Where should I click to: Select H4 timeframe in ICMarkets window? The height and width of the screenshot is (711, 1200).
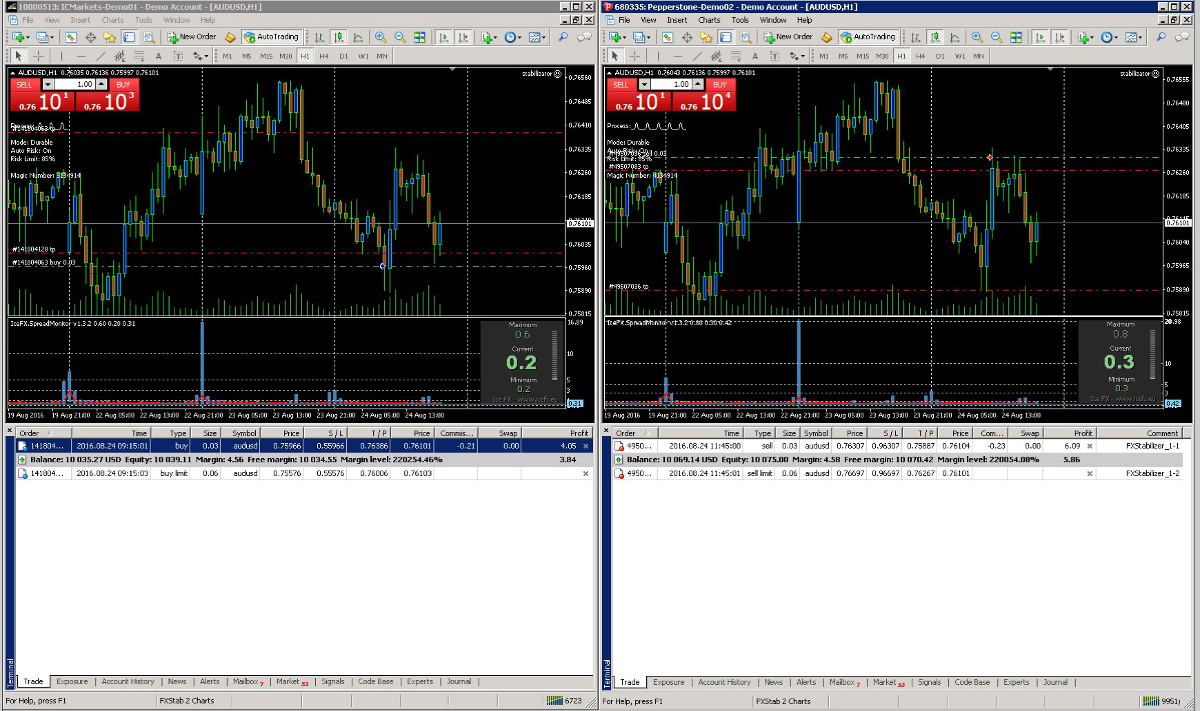tap(324, 56)
